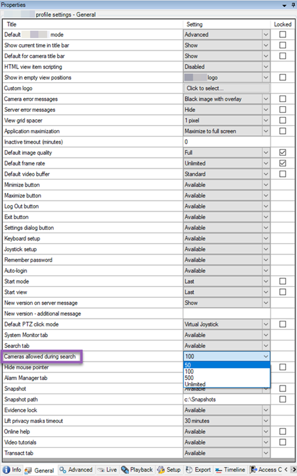The height and width of the screenshot is (476, 297).
Task: Lock the Online help setting
Action: coord(282,431)
